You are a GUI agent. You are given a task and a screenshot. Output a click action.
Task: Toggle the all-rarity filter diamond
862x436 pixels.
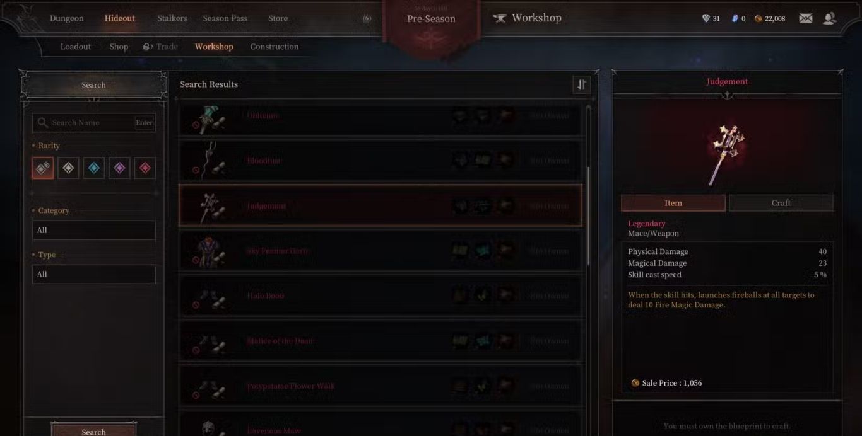tap(43, 168)
